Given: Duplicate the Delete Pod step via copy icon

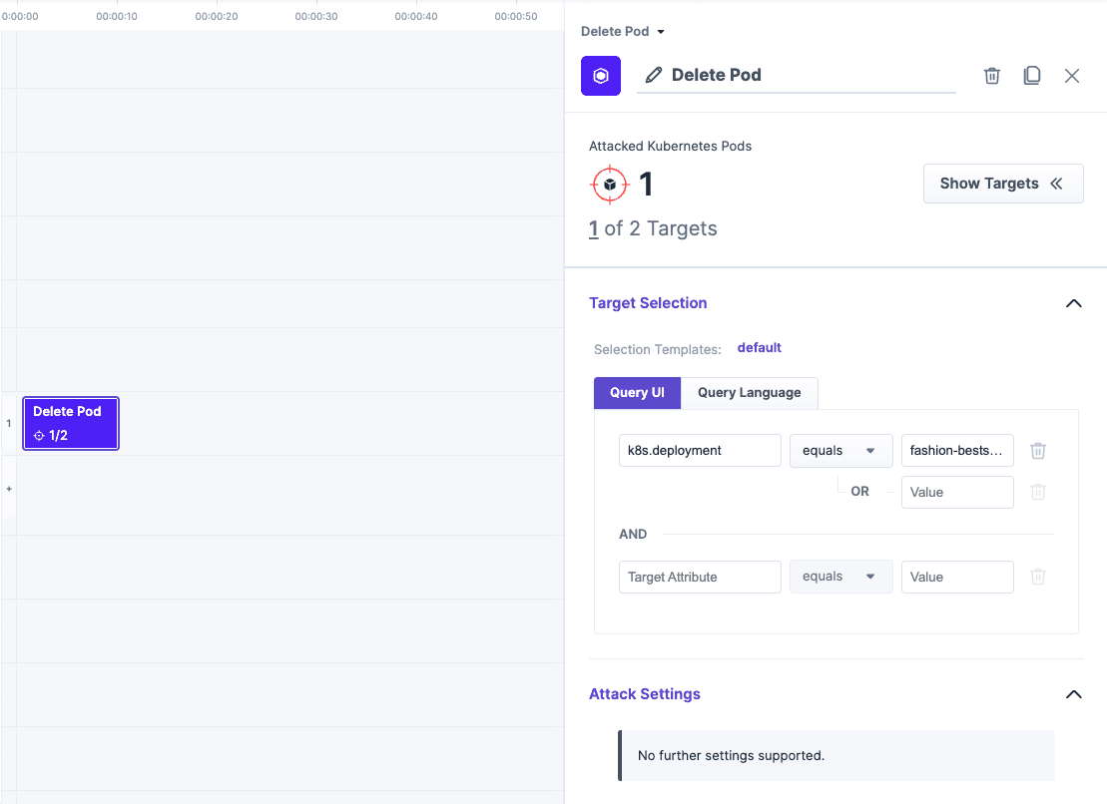Looking at the screenshot, I should point(1032,75).
